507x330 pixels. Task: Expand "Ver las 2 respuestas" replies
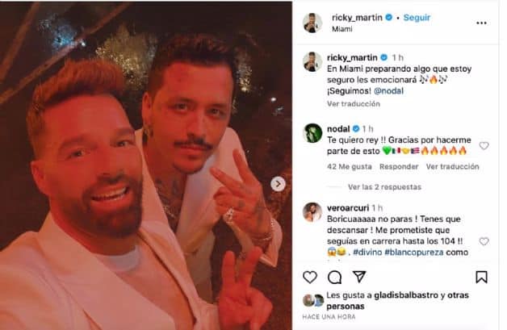click(x=384, y=187)
